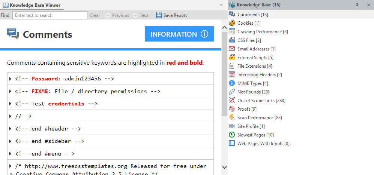This screenshot has width=374, height=175.
Task: Open MIME Types info icon
Action: [x=232, y=83]
